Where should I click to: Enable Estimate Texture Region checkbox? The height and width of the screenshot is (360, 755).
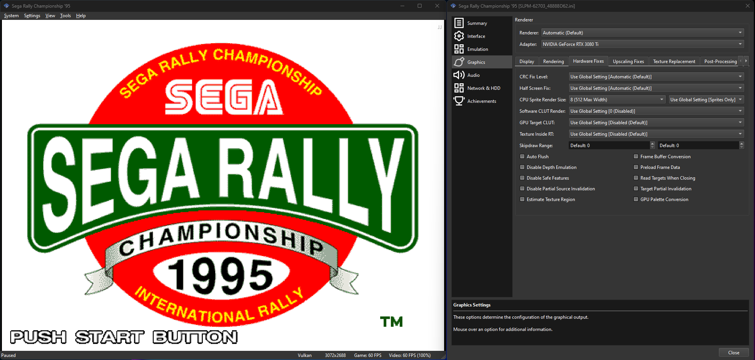coord(522,199)
